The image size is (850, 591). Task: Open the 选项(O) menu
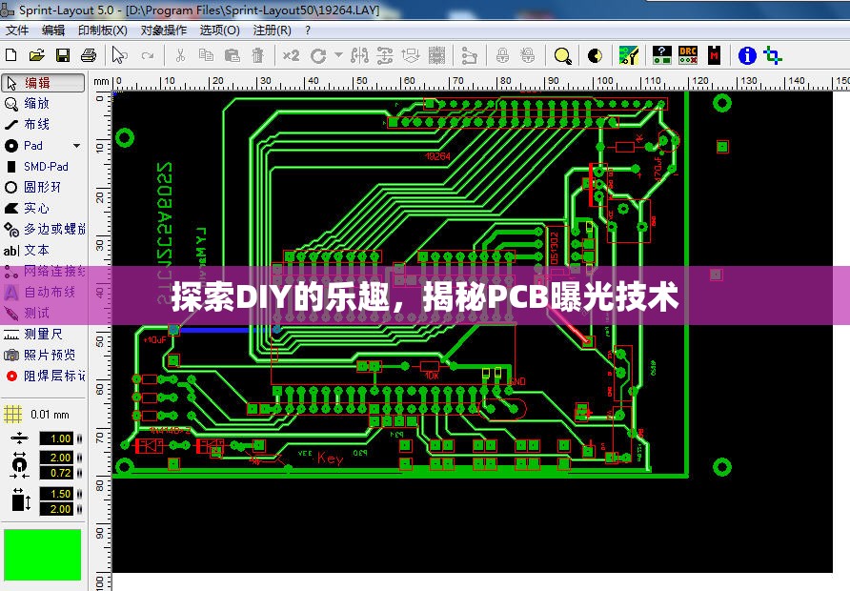(x=219, y=31)
